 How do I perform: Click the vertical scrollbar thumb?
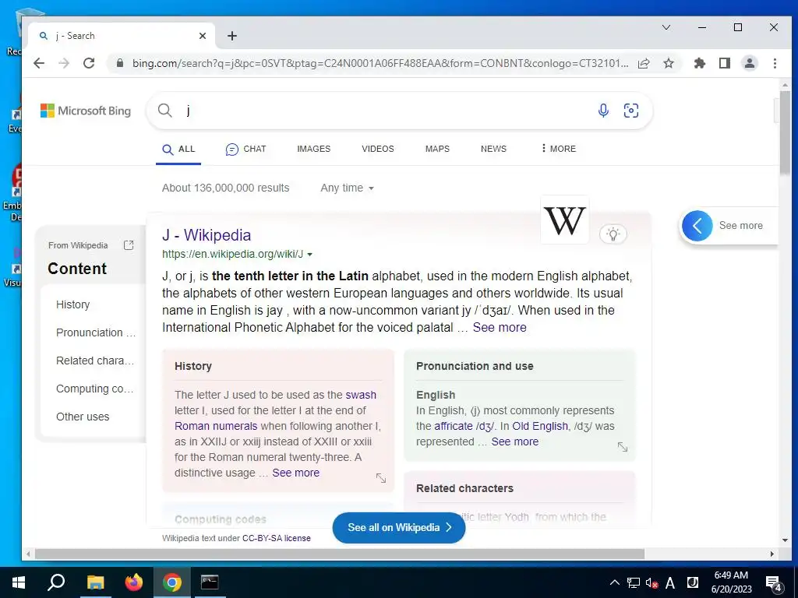(784, 132)
